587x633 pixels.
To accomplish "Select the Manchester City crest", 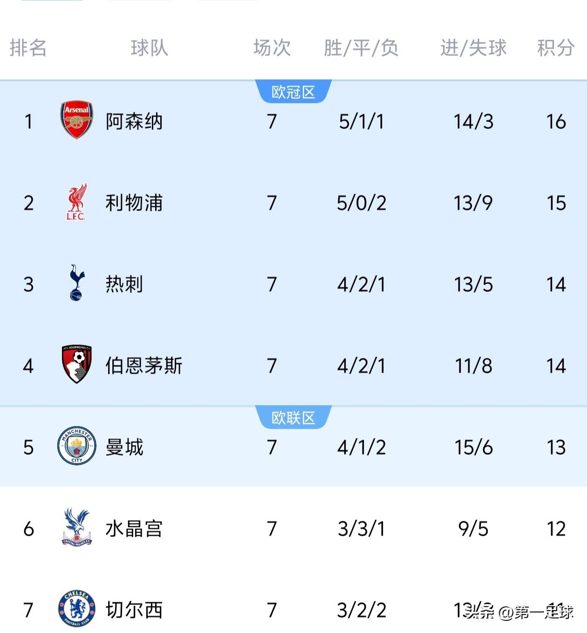I will point(77,446).
